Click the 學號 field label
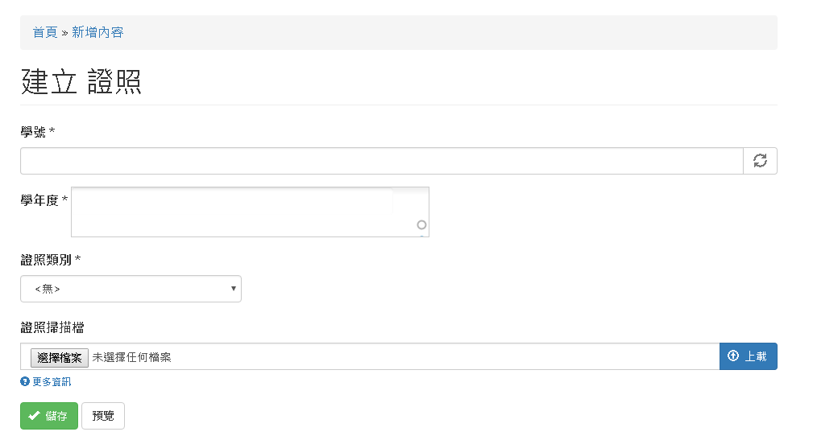Viewport: 813px width, 440px height. tap(33, 131)
